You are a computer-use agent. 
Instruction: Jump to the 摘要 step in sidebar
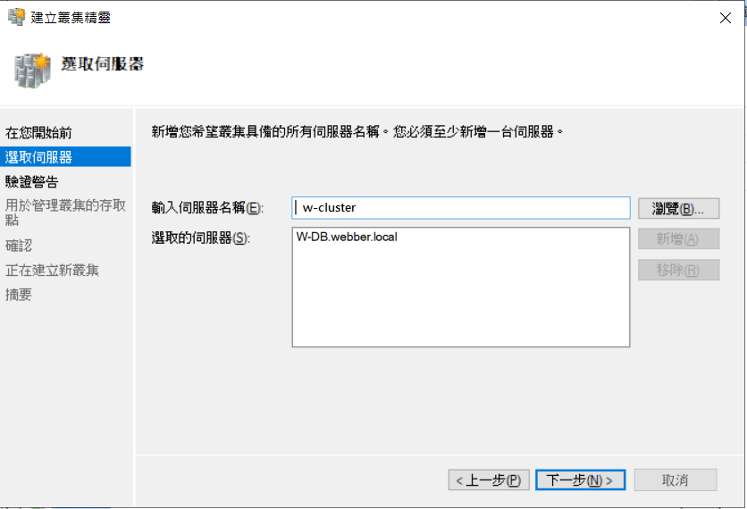pos(19,295)
